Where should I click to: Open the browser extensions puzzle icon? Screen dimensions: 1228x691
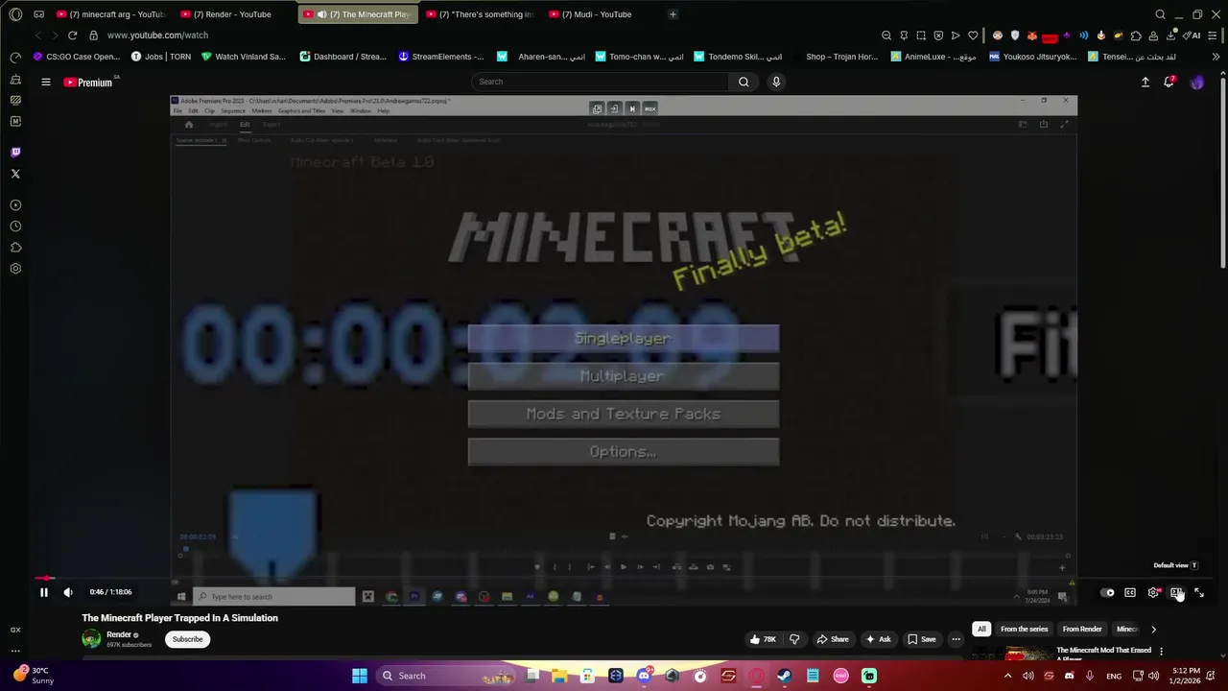click(1136, 36)
